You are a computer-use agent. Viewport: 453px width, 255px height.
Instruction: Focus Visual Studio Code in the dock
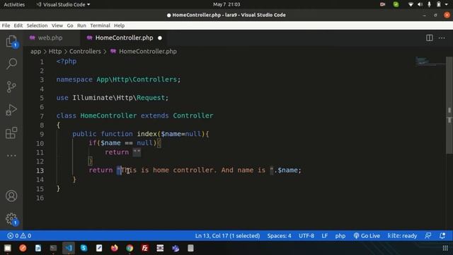click(69, 248)
